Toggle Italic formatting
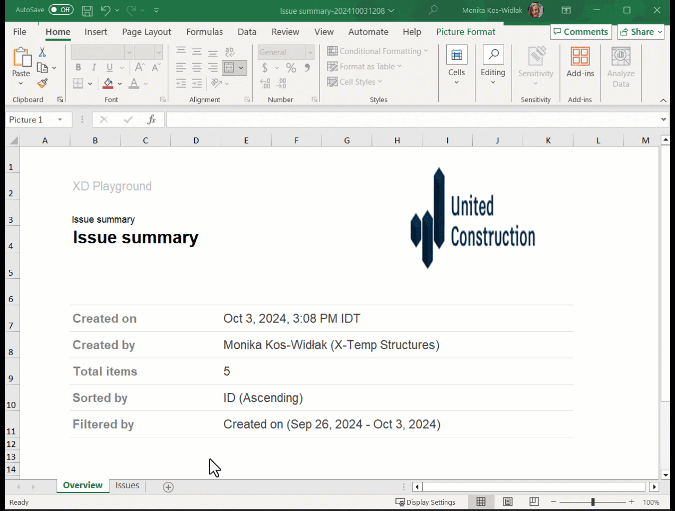This screenshot has height=511, width=675. point(94,67)
